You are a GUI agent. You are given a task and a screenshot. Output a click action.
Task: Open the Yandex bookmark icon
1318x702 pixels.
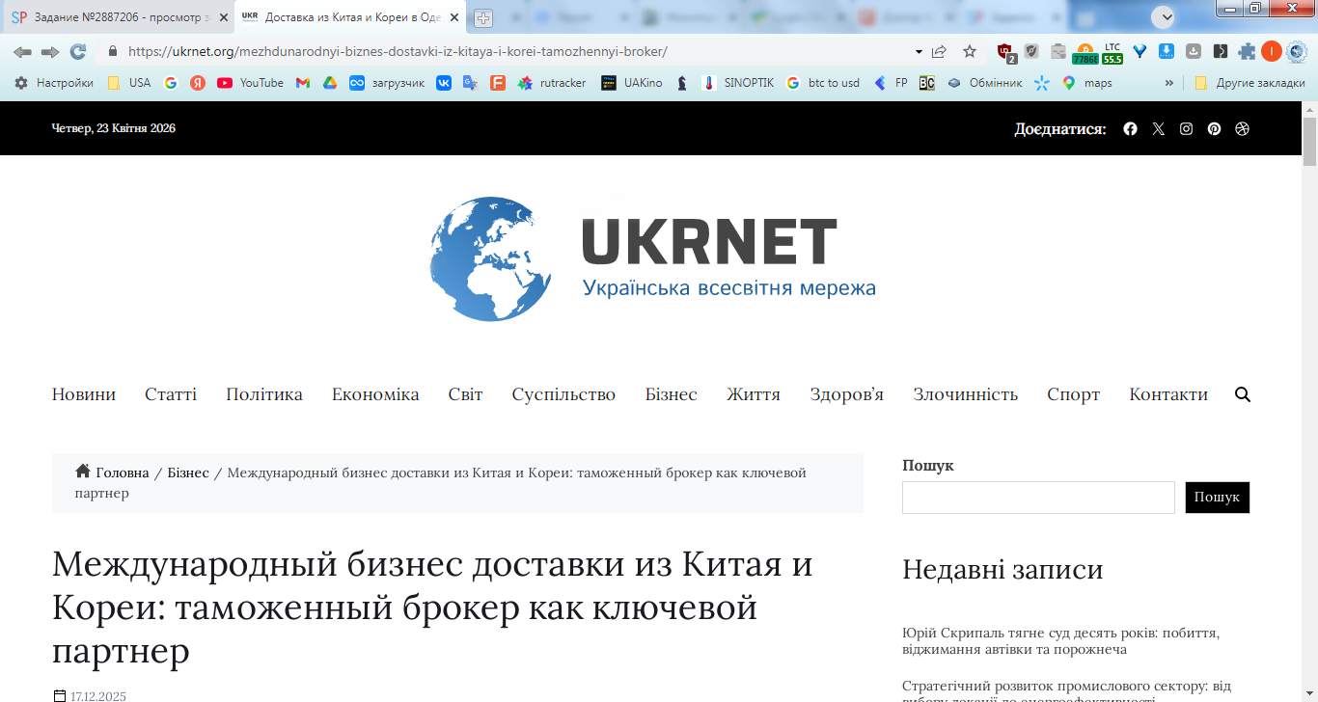click(x=198, y=83)
